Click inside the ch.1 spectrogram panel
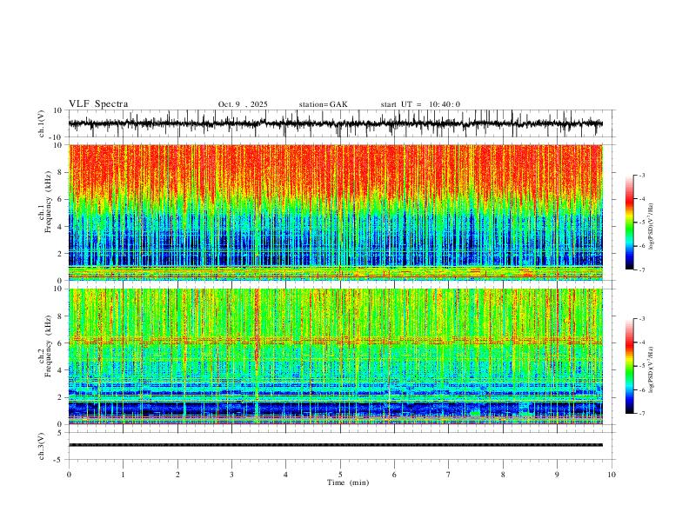Image resolution: width=689 pixels, height=532 pixels. [x=336, y=212]
